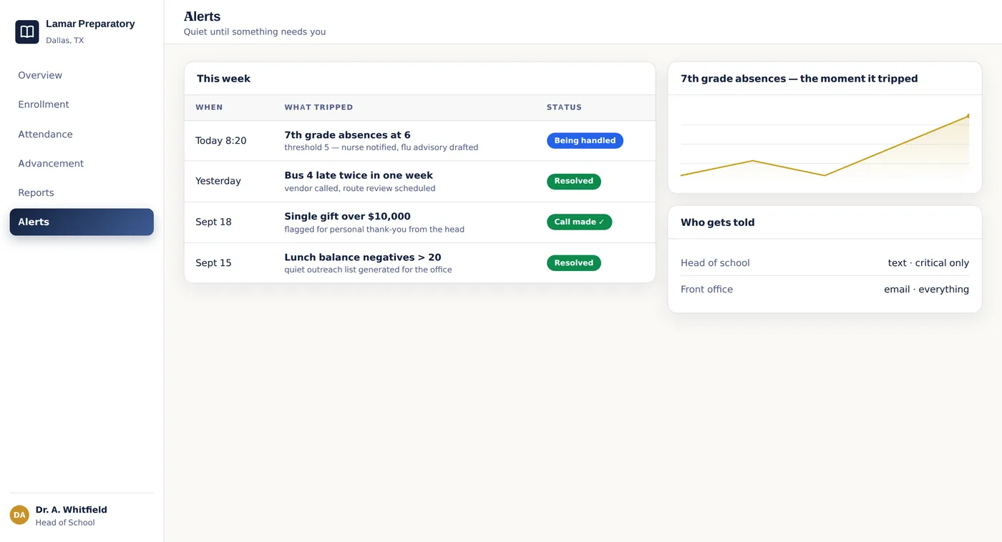Image resolution: width=1002 pixels, height=542 pixels.
Task: Click 'text · critical only' setting
Action: 928,263
